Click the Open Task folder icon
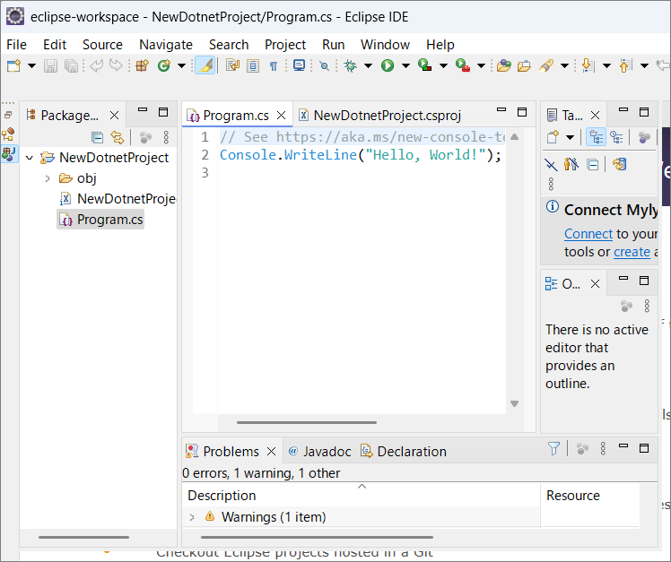 click(524, 66)
